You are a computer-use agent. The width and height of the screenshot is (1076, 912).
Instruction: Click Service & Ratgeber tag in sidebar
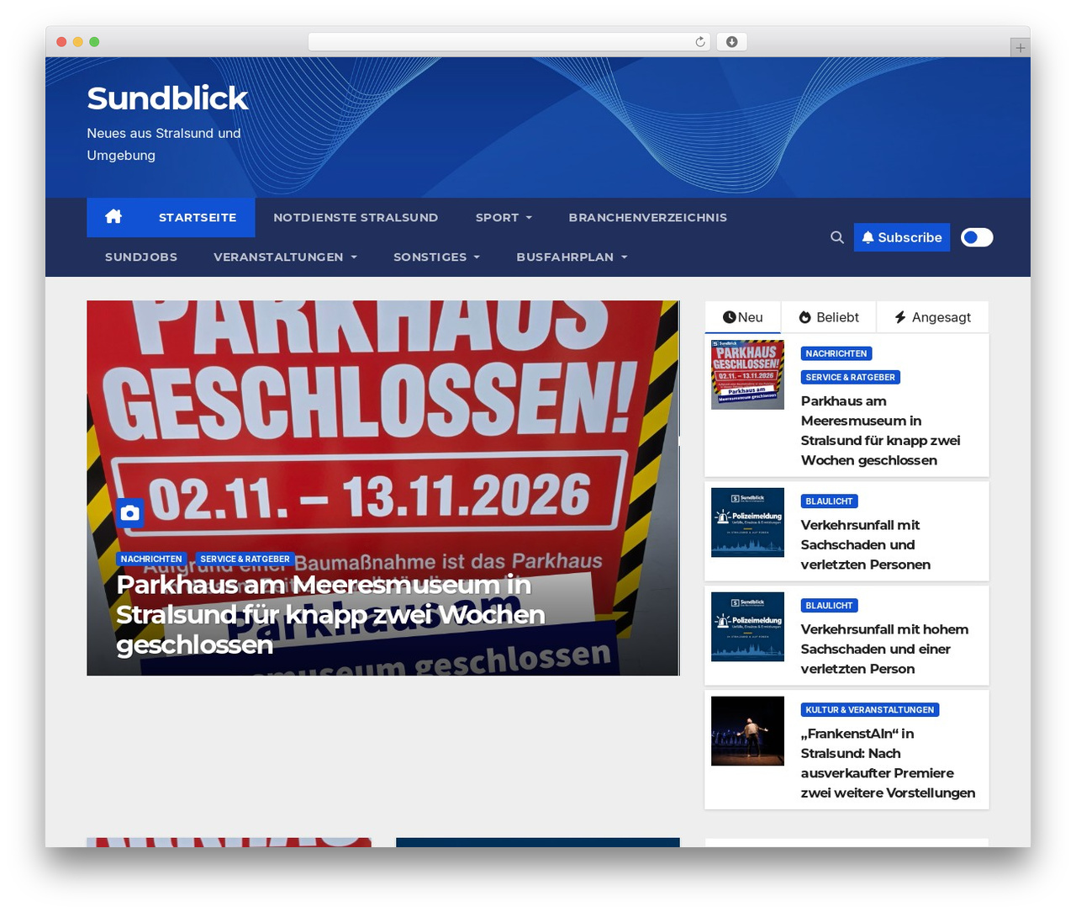[x=851, y=377]
